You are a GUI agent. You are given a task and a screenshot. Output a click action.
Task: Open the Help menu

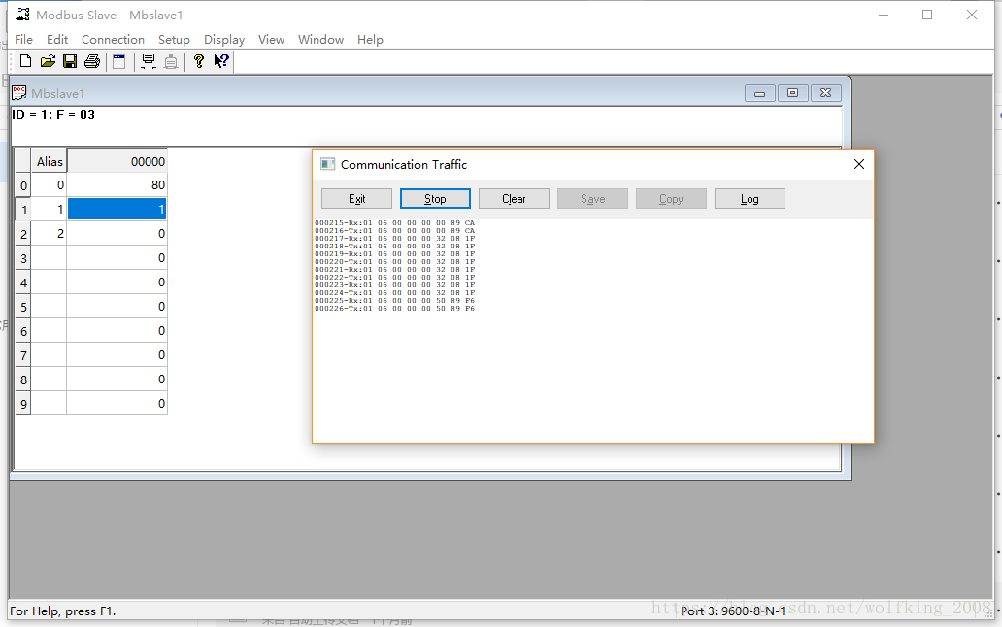tap(370, 40)
